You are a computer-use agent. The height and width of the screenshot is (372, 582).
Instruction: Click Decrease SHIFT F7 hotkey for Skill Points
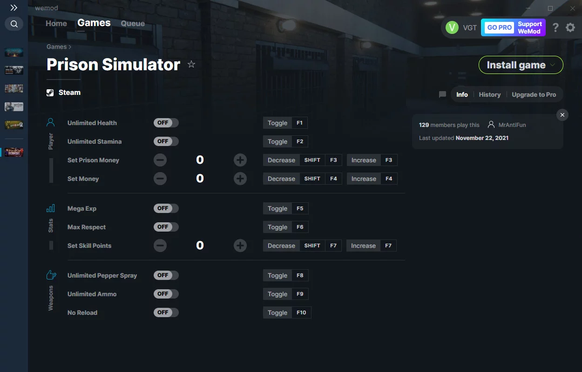coord(302,246)
